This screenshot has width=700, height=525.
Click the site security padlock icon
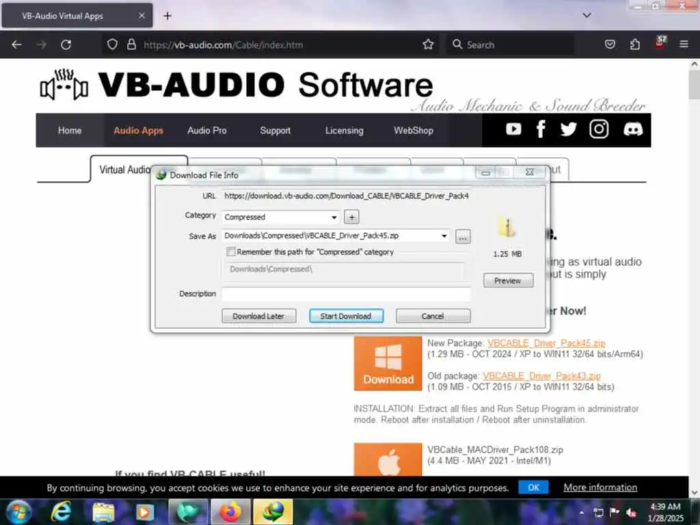click(131, 44)
